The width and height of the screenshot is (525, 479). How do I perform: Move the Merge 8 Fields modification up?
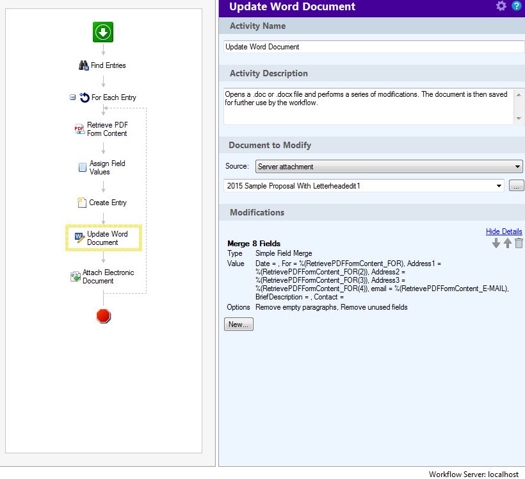click(x=507, y=243)
